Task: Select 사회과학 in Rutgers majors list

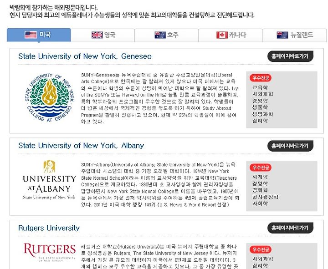Action: (x=263, y=259)
